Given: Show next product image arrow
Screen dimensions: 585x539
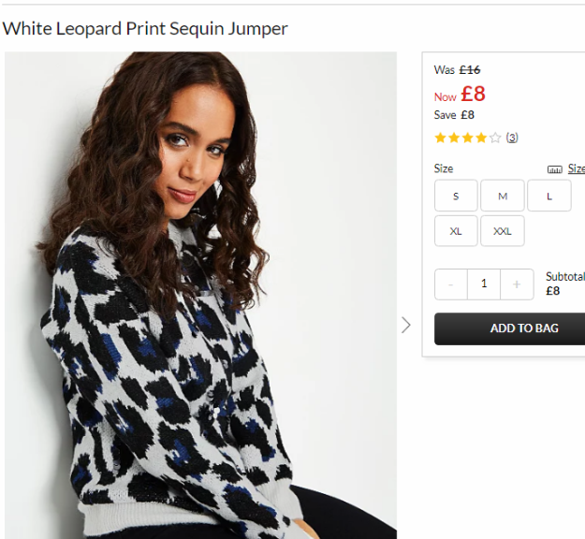Looking at the screenshot, I should 406,326.
